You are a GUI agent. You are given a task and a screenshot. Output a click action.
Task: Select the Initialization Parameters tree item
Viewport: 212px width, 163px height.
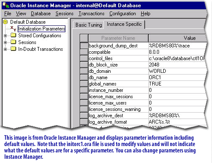point(42,29)
